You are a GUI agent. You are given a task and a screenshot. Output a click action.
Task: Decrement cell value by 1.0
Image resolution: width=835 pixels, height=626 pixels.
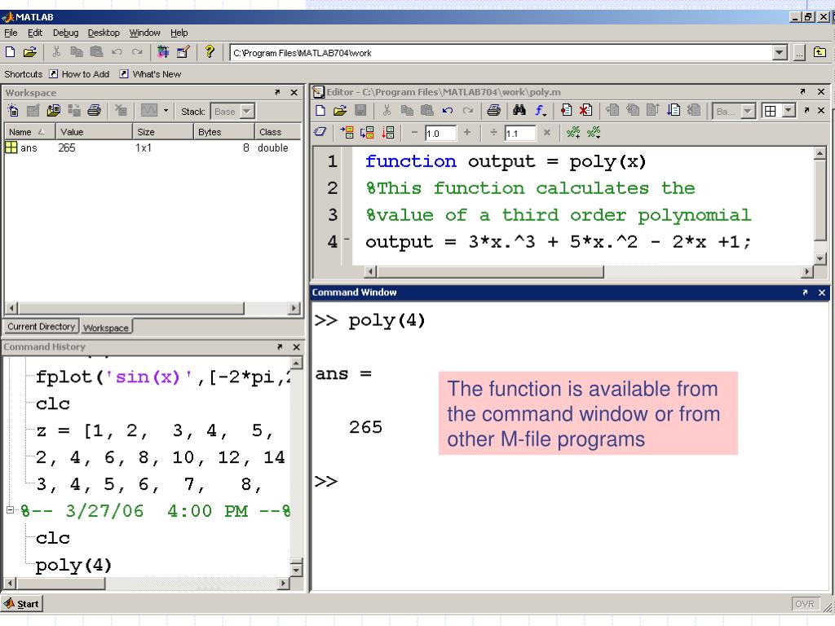coord(414,133)
